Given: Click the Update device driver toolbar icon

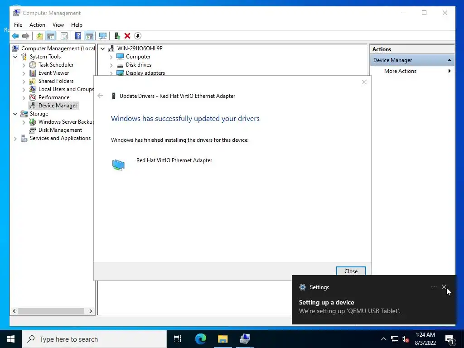Looking at the screenshot, I should coord(117,36).
